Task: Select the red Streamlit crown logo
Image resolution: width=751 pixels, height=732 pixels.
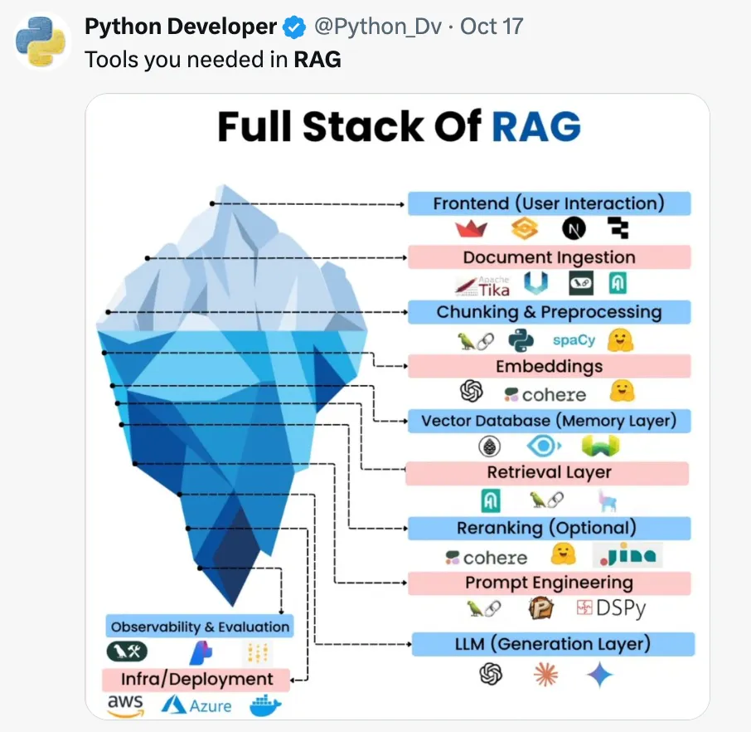Action: click(472, 229)
